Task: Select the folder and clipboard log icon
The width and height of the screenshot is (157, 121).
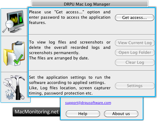Action: (14, 54)
